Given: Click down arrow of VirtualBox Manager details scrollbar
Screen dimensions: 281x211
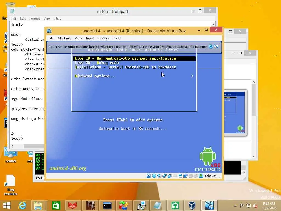Looking at the screenshot, I should click(254, 156).
